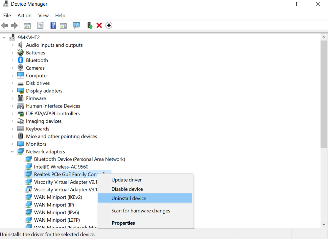Click Show/Hide Action Pane toolbar icon
Viewport: 328px width, 239px height.
[x=63, y=25]
